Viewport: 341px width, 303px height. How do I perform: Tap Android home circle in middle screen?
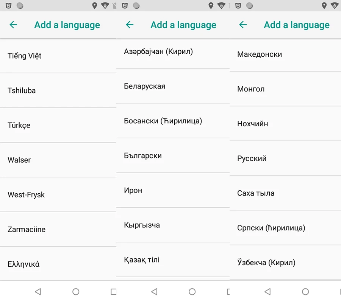click(192, 292)
